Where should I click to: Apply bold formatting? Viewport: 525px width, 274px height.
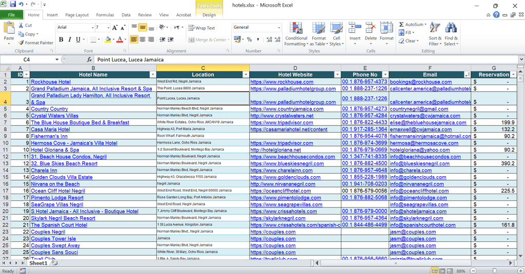[61, 39]
